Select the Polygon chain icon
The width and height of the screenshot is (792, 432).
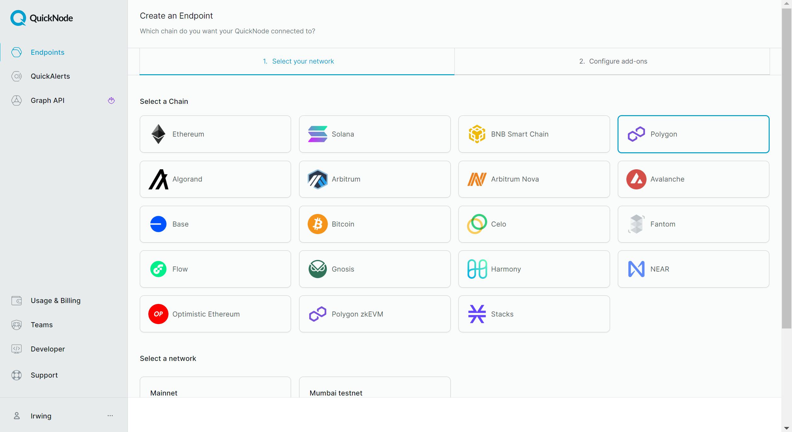[636, 134]
